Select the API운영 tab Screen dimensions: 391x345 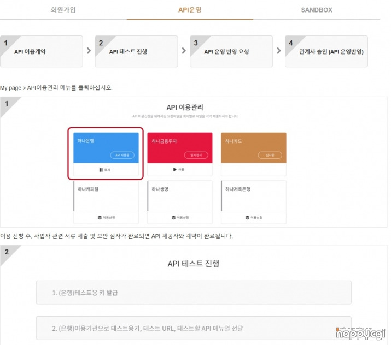point(190,10)
